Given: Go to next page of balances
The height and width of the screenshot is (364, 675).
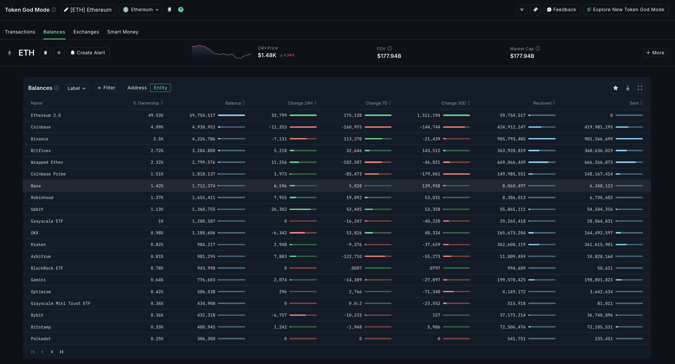Looking at the screenshot, I should 52,352.
